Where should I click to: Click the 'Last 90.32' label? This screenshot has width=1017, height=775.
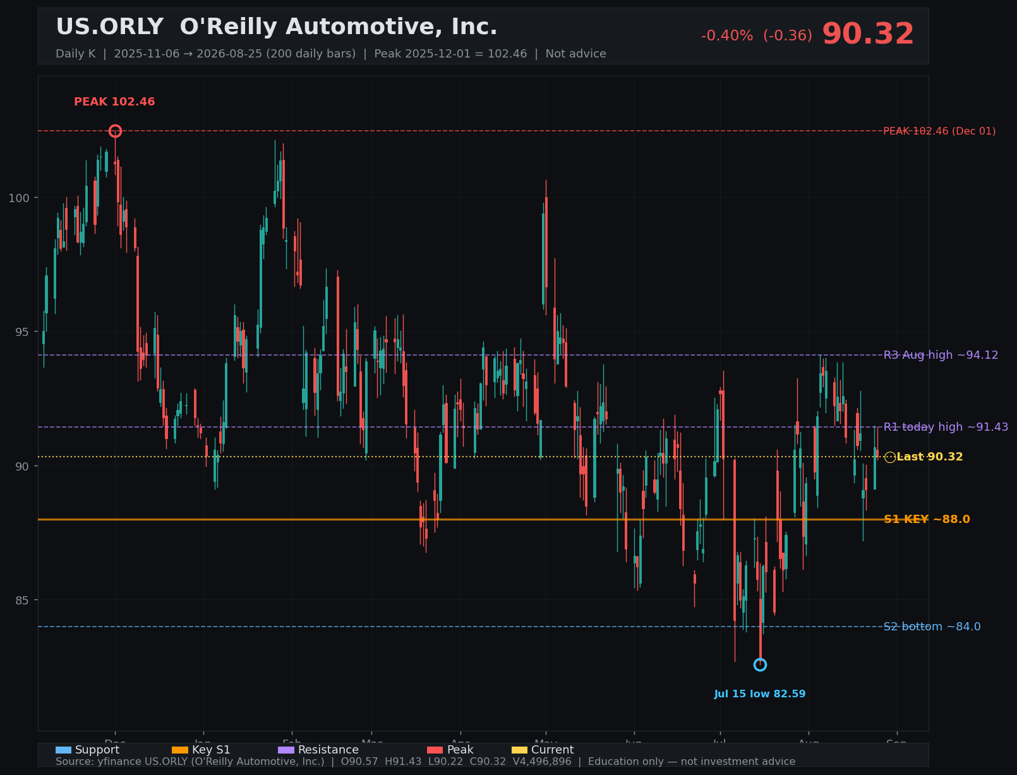click(x=930, y=457)
